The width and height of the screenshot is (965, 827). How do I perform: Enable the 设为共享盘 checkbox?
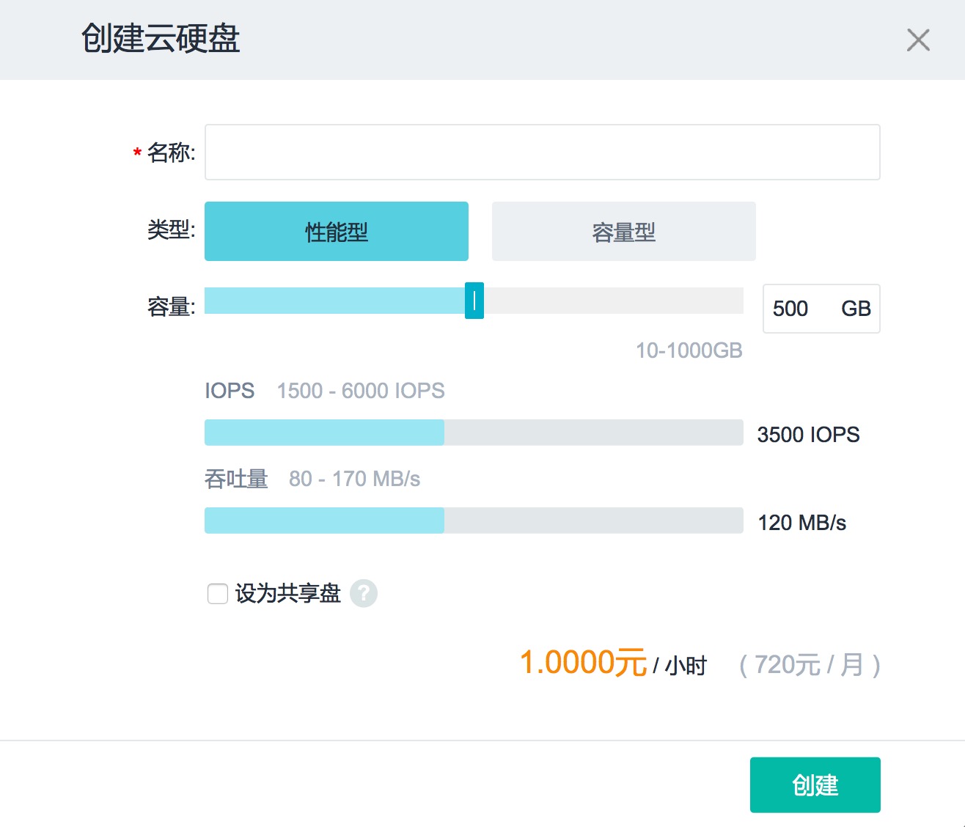coord(218,593)
